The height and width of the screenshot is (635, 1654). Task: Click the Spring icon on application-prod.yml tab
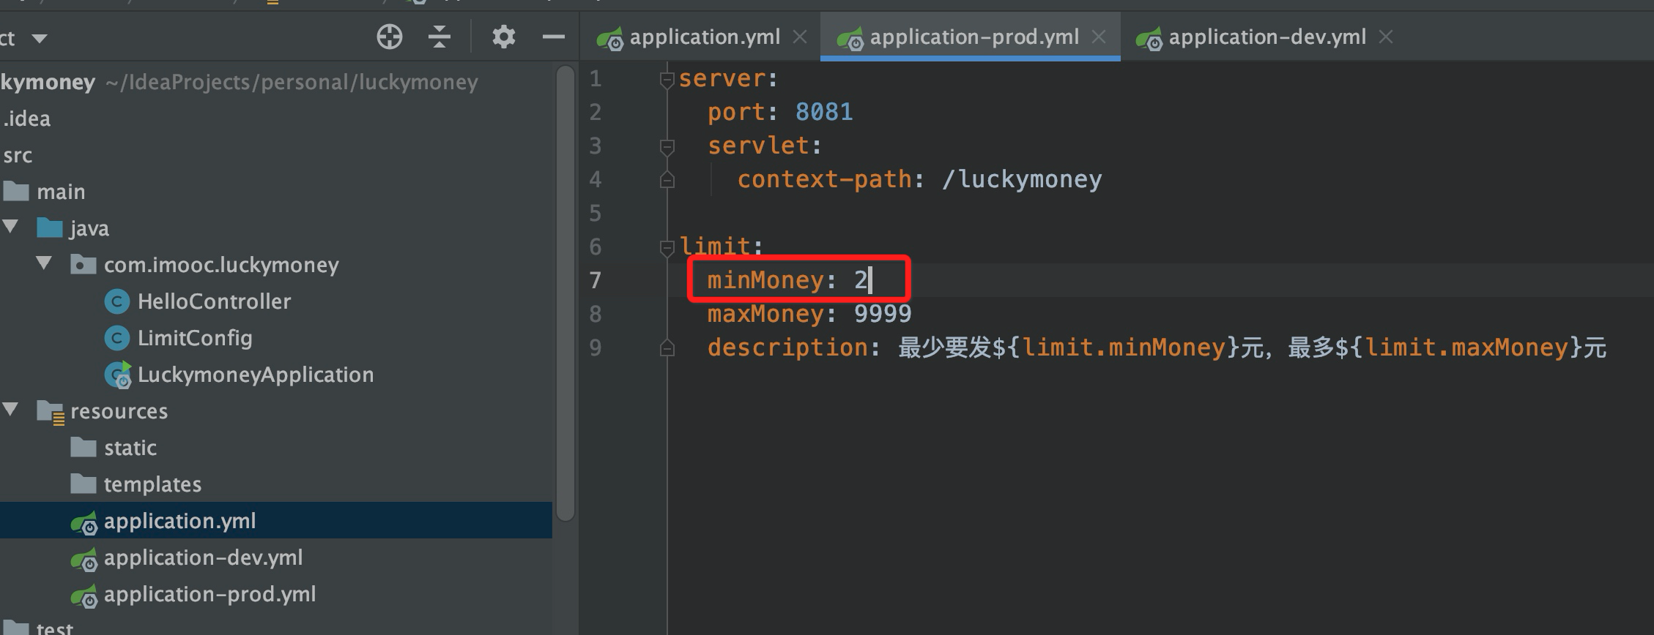(x=850, y=38)
